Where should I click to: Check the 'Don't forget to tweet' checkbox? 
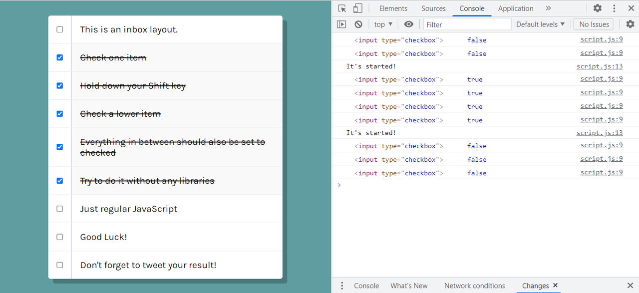pyautogui.click(x=60, y=265)
